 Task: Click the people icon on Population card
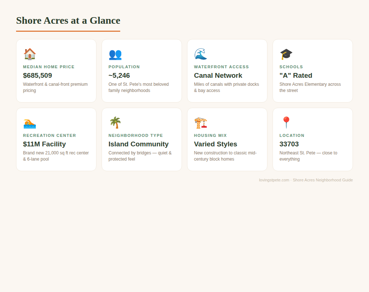[x=115, y=54]
